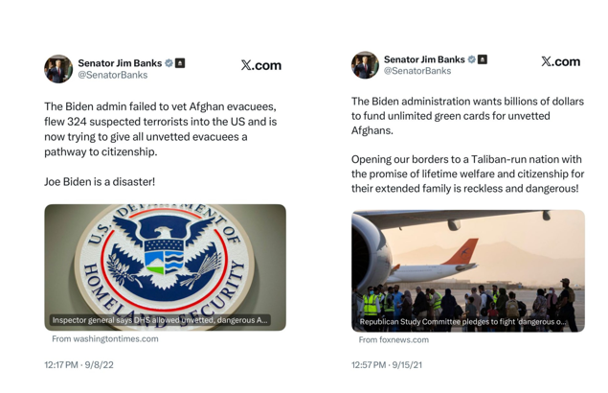Follow the "From foxnews.com" source link
The image size is (608, 393).
394,339
